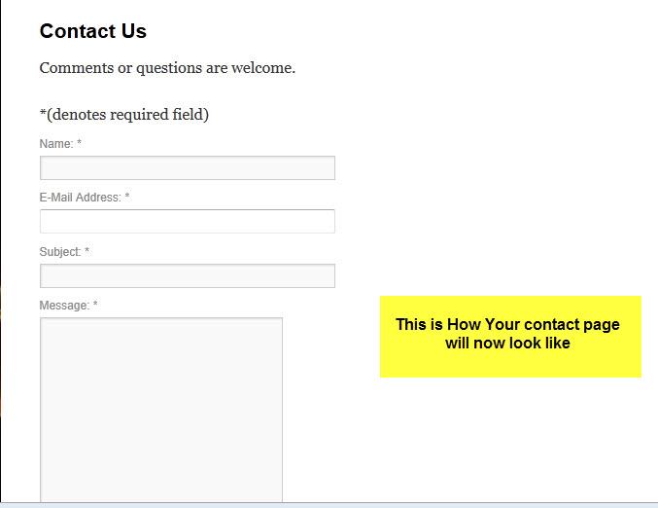Click the "E-Mail Address:" field label
Image resolution: width=658 pixels, height=508 pixels.
click(x=80, y=198)
